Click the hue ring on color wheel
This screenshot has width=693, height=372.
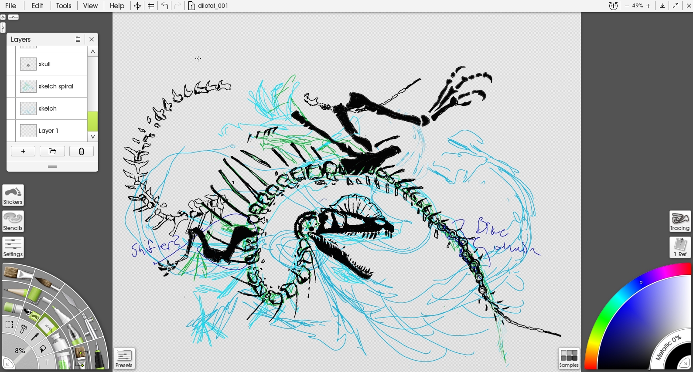tap(611, 305)
